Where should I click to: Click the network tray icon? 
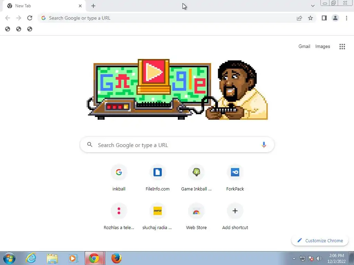pyautogui.click(x=302, y=258)
